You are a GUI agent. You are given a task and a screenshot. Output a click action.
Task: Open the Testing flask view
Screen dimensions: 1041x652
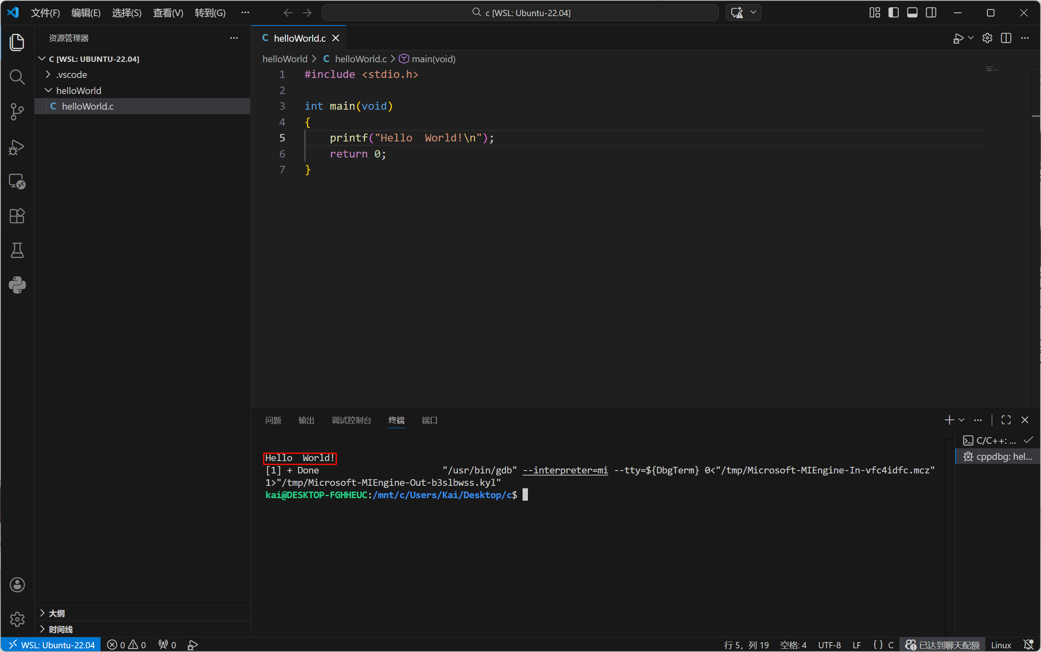17,250
